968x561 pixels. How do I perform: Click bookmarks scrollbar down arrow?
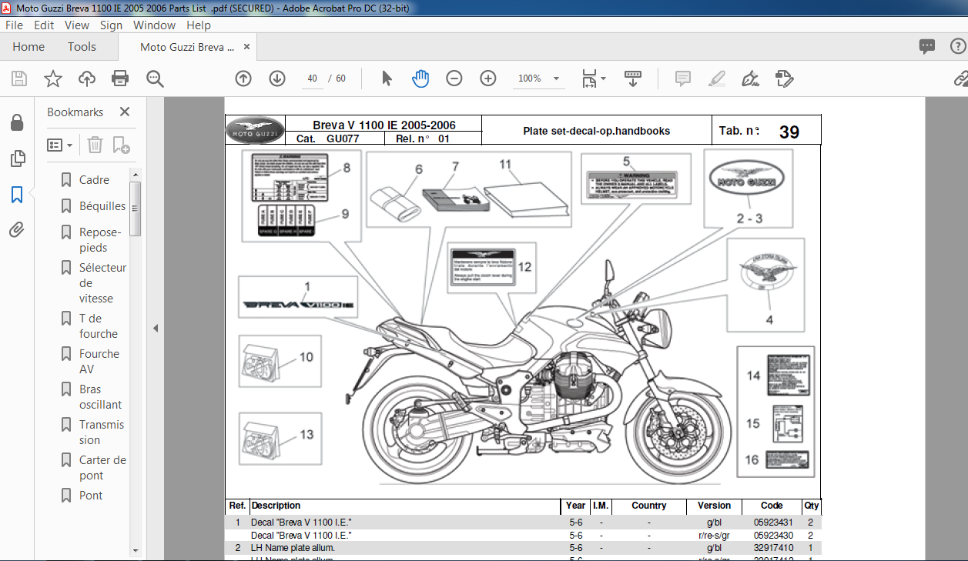(135, 550)
